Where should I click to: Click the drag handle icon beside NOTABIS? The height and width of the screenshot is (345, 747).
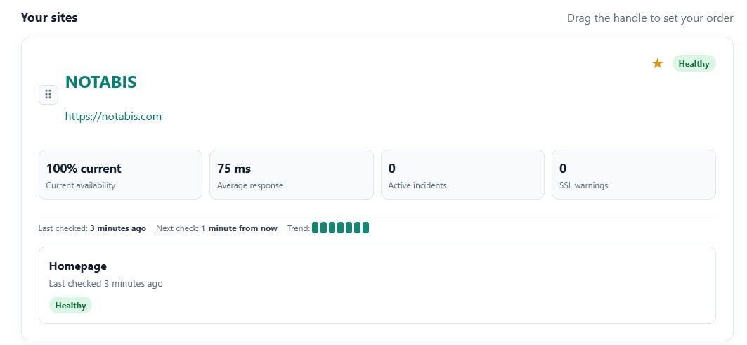click(x=48, y=94)
